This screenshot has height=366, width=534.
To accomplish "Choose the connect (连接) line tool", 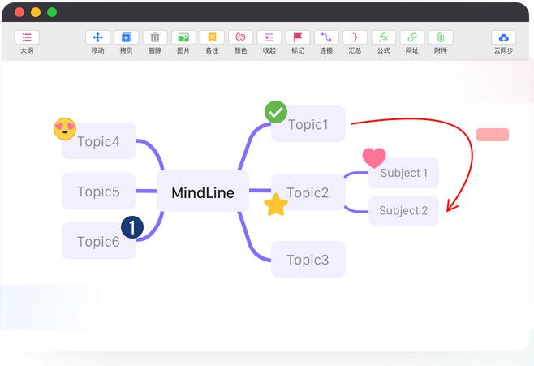I will point(326,37).
